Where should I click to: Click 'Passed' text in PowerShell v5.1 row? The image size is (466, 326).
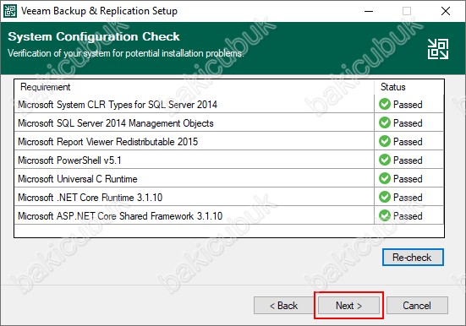[408, 160]
